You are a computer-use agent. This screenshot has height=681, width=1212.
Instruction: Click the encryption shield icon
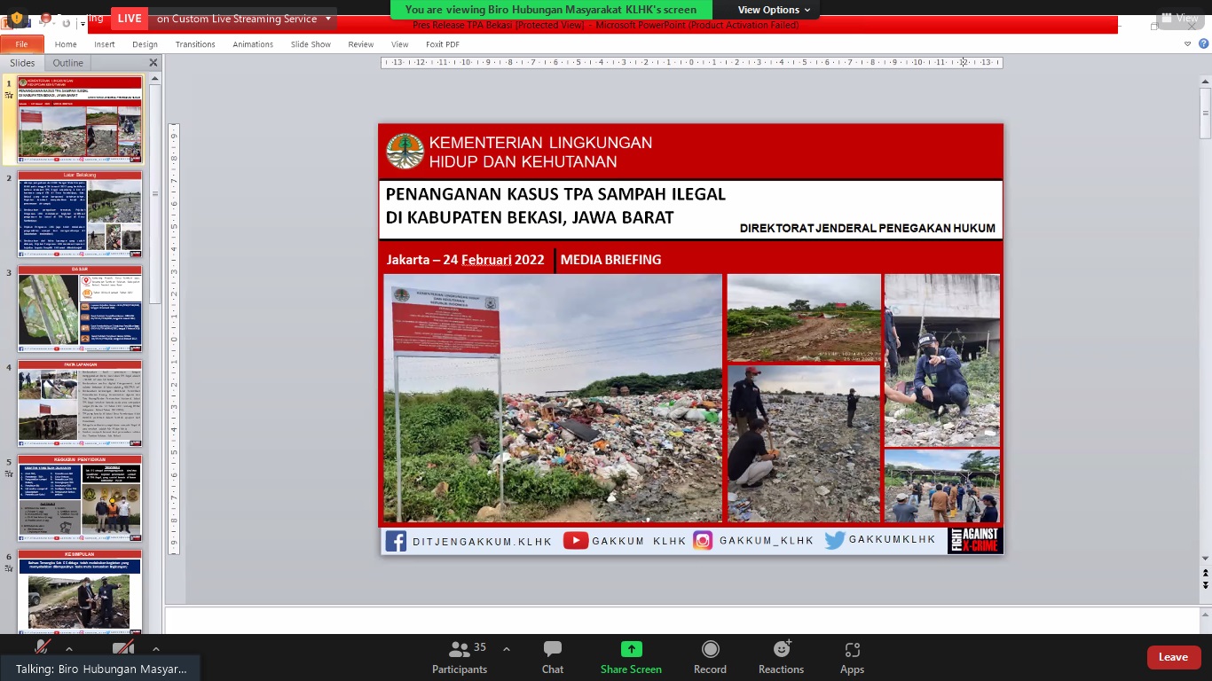click(16, 18)
